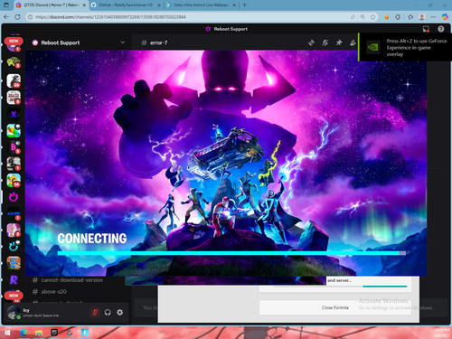Open the Windows Start menu
This screenshot has width=452, height=339.
pyautogui.click(x=7, y=333)
